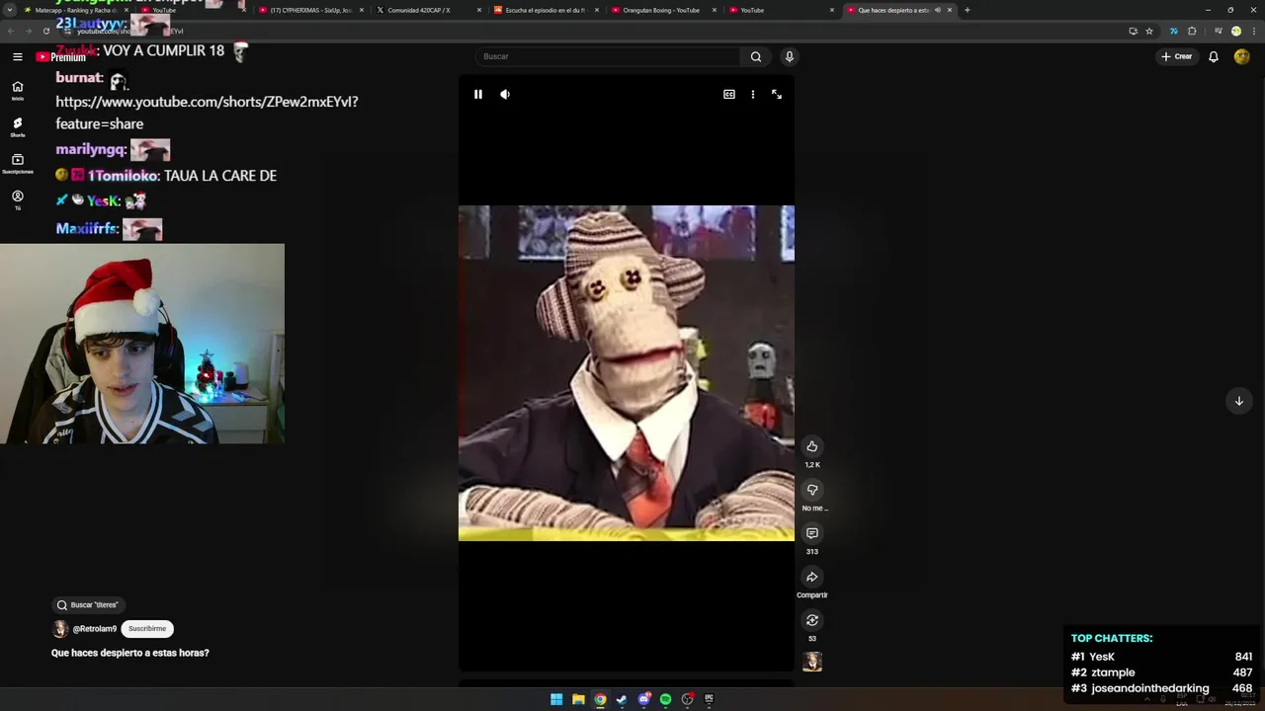This screenshot has height=711, width=1265.
Task: Open the Chrome three-dot menu
Action: (x=1253, y=31)
